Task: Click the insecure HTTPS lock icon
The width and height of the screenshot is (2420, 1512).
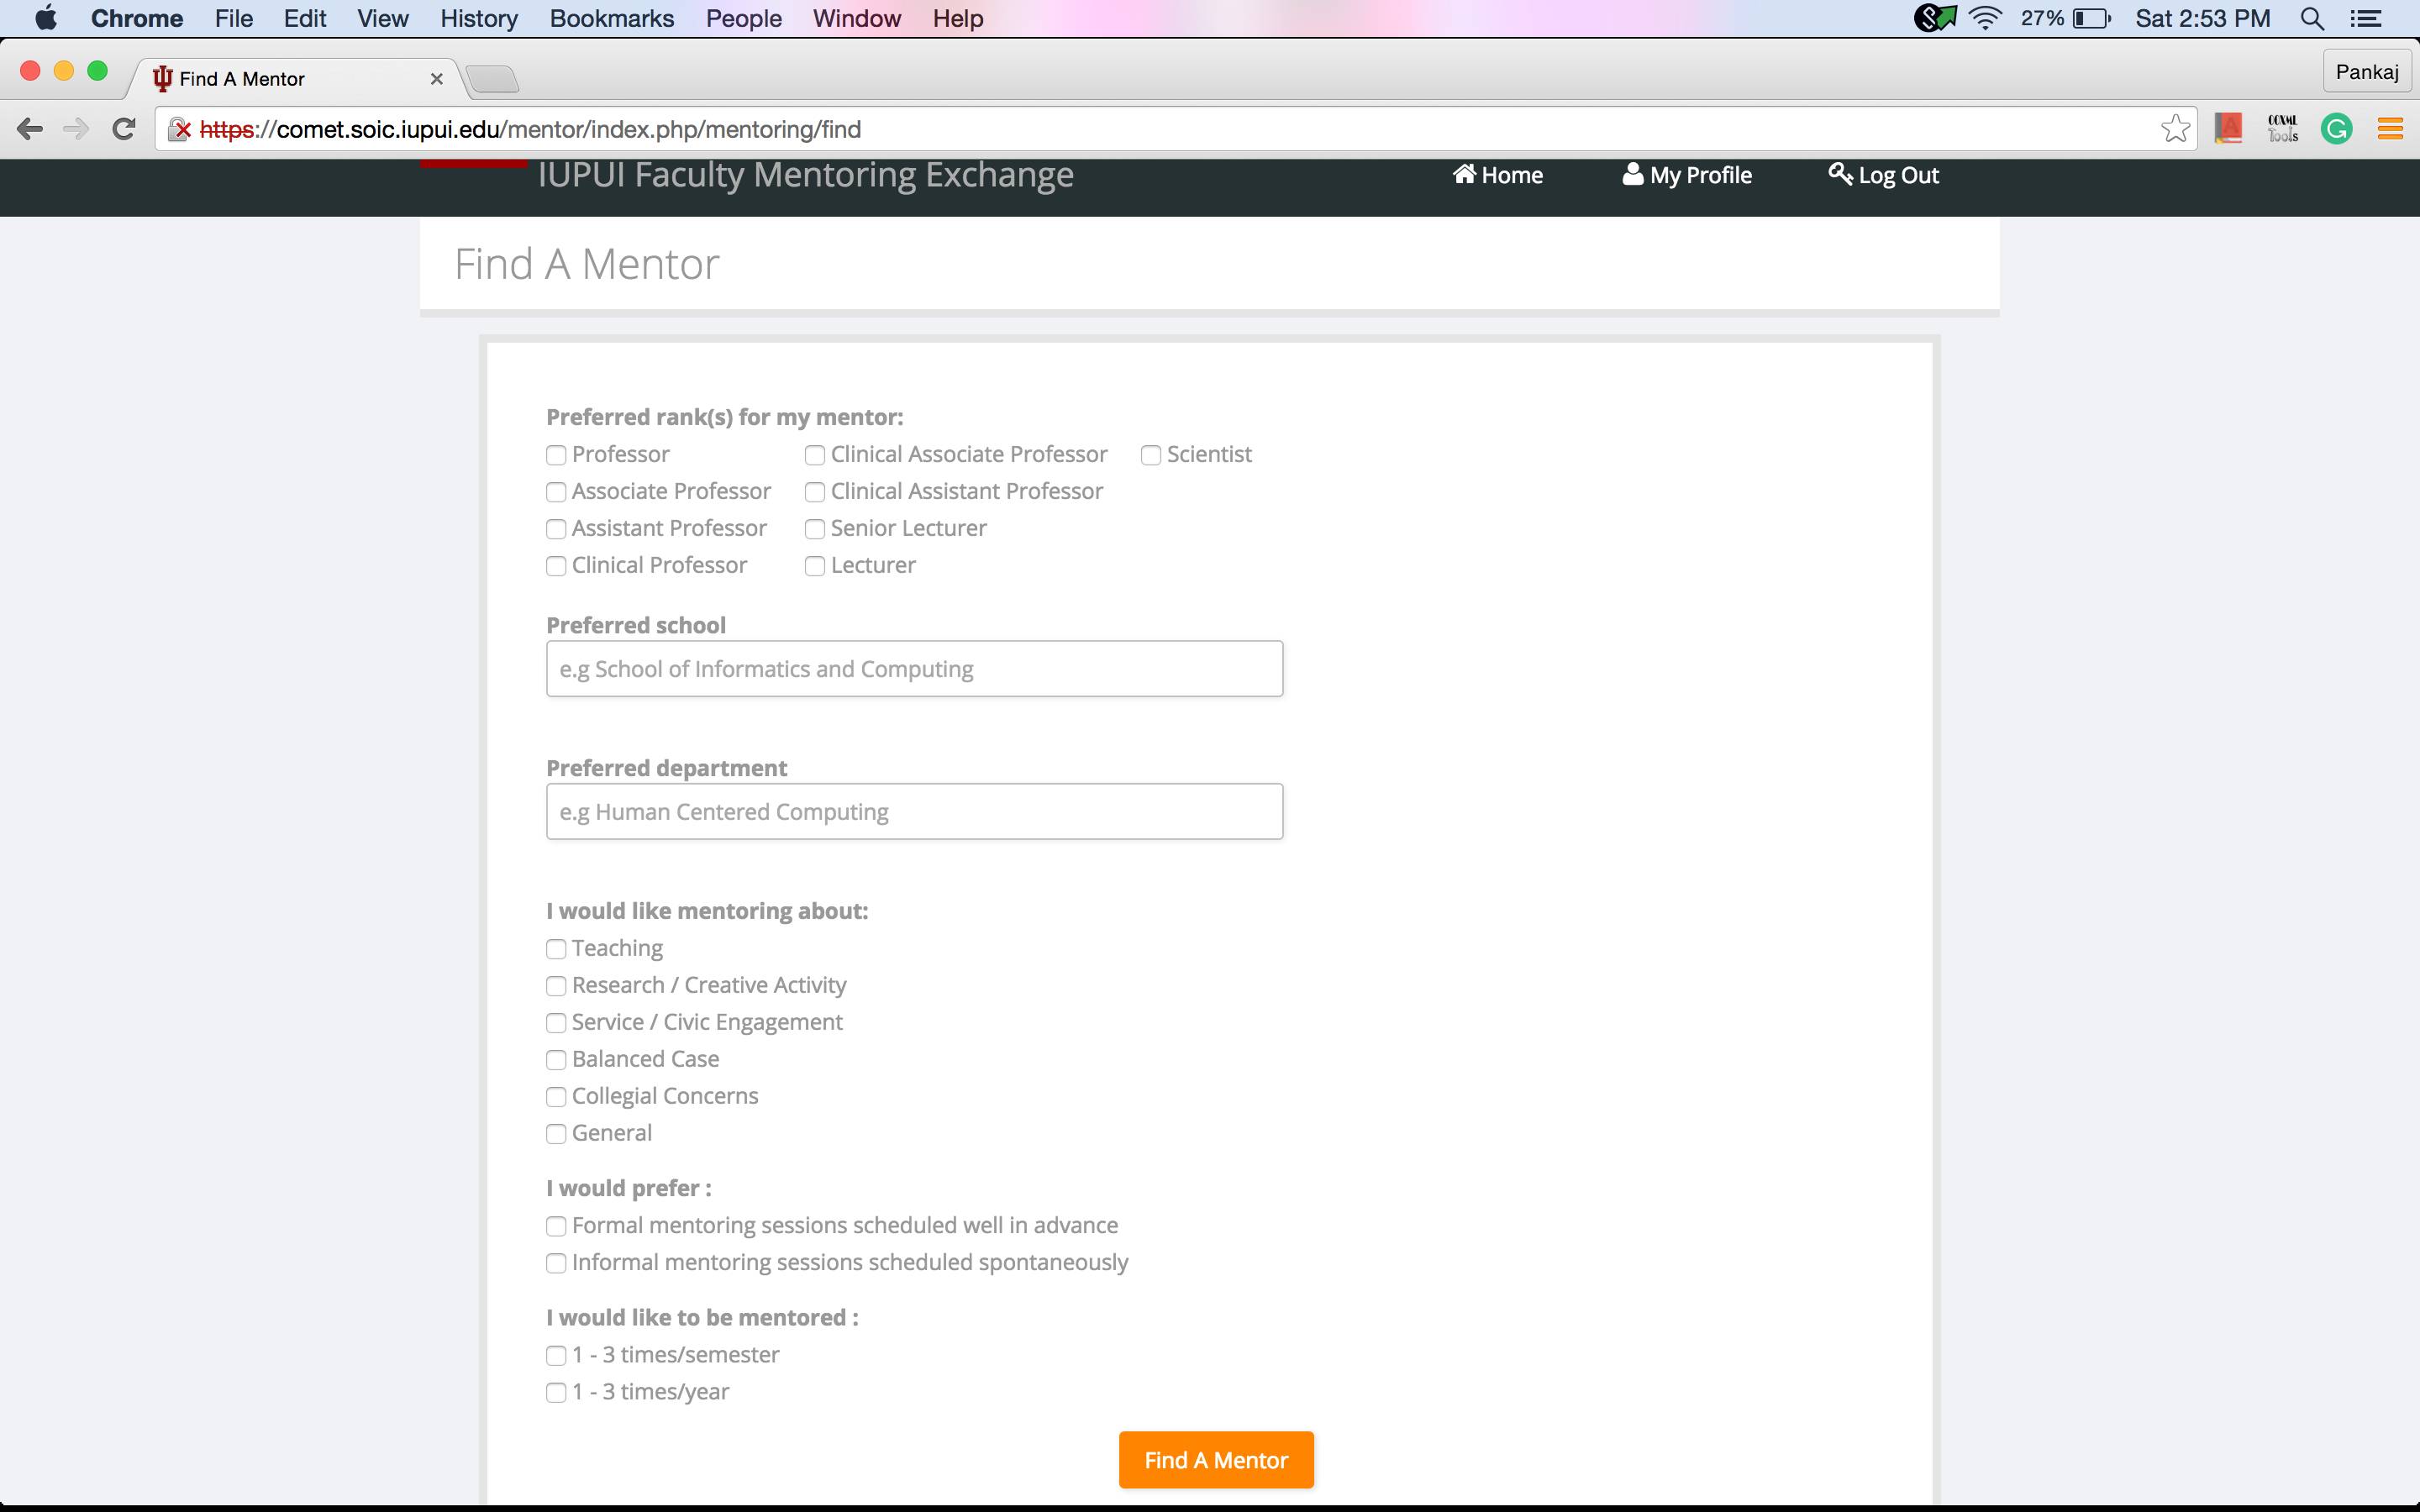Action: pos(180,129)
